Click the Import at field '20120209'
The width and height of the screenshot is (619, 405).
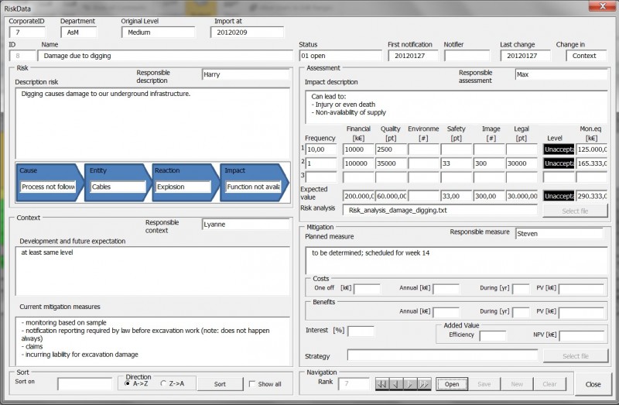pos(247,33)
